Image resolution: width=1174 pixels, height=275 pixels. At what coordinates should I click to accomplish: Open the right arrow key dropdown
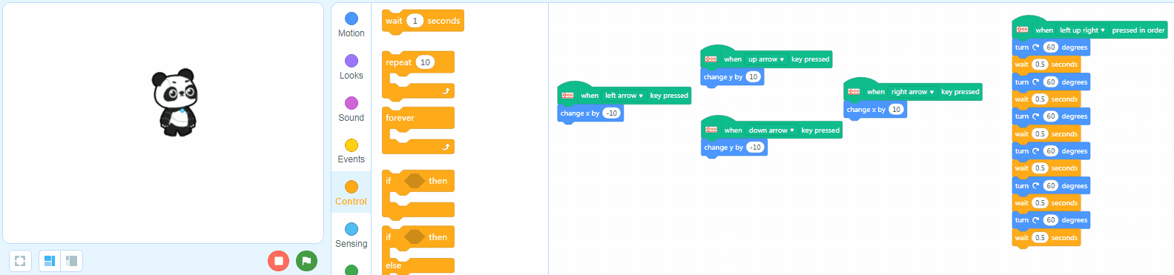click(x=912, y=92)
